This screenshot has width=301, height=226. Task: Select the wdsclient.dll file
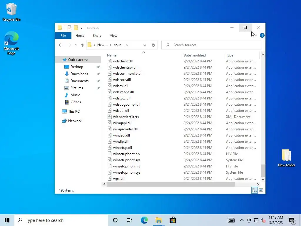123,61
